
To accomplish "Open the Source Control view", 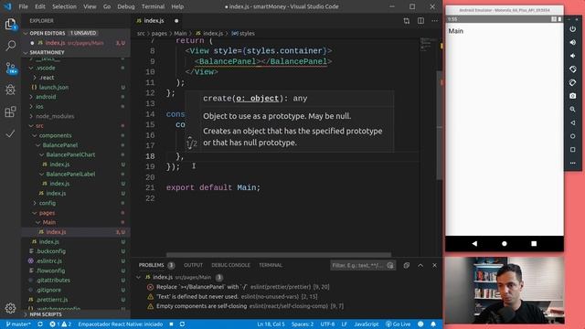I will 10,69.
